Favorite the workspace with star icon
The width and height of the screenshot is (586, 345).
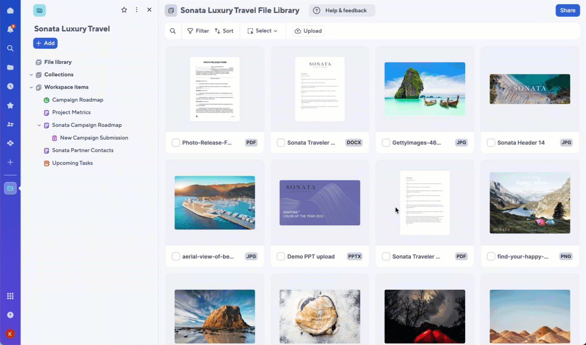point(124,10)
